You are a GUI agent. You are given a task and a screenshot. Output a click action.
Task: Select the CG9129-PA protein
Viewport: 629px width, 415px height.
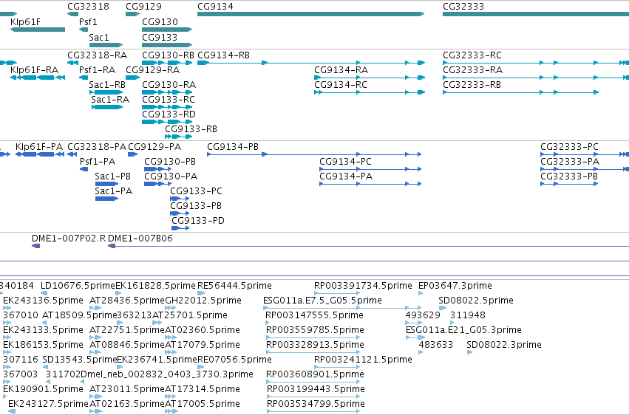tap(132, 154)
